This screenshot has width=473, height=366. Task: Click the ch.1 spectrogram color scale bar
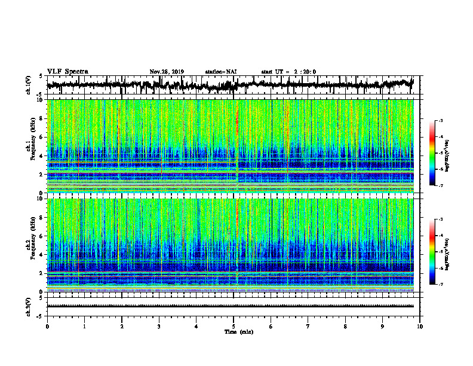click(432, 153)
